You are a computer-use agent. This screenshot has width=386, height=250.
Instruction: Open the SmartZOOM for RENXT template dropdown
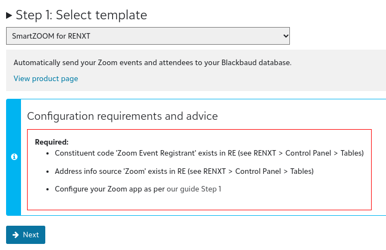[x=148, y=36]
